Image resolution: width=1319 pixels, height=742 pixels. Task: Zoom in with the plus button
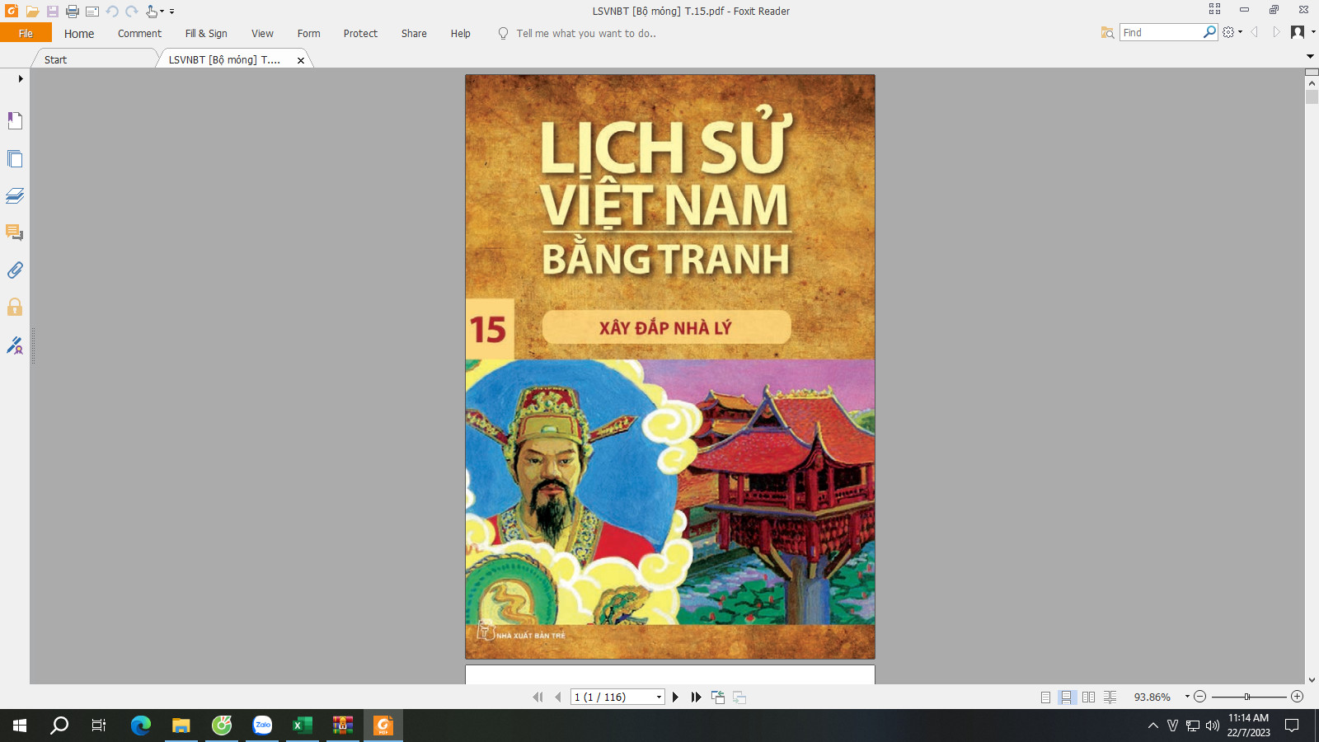1297,697
